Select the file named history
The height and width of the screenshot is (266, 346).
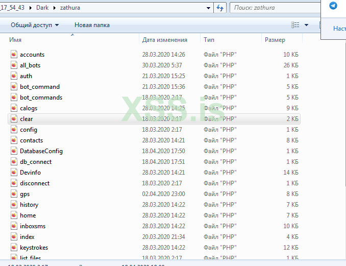29,205
